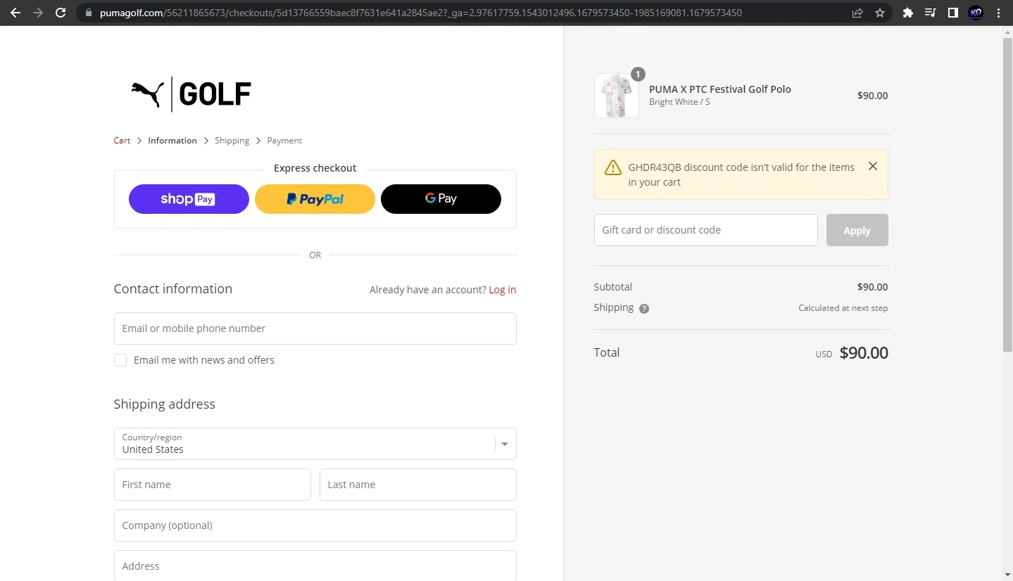Click the Log in link
This screenshot has height=581, width=1013.
pyautogui.click(x=502, y=290)
